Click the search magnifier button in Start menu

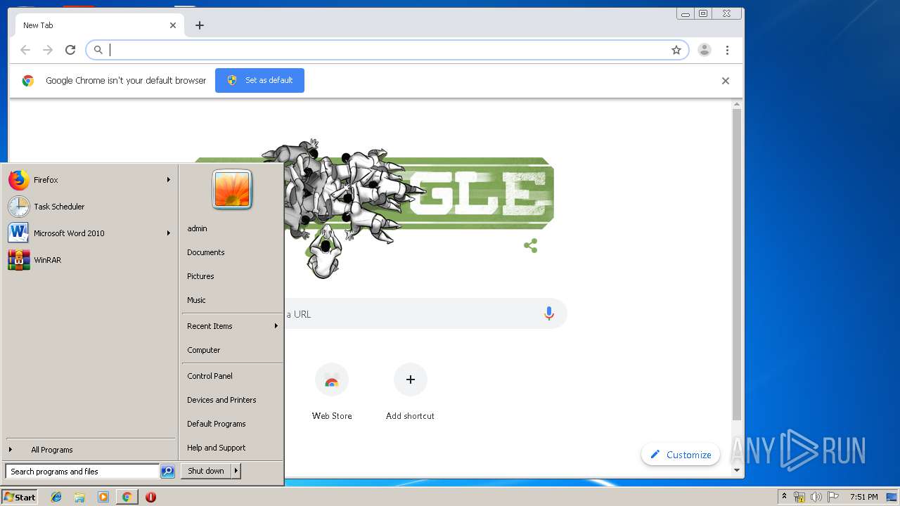point(167,472)
